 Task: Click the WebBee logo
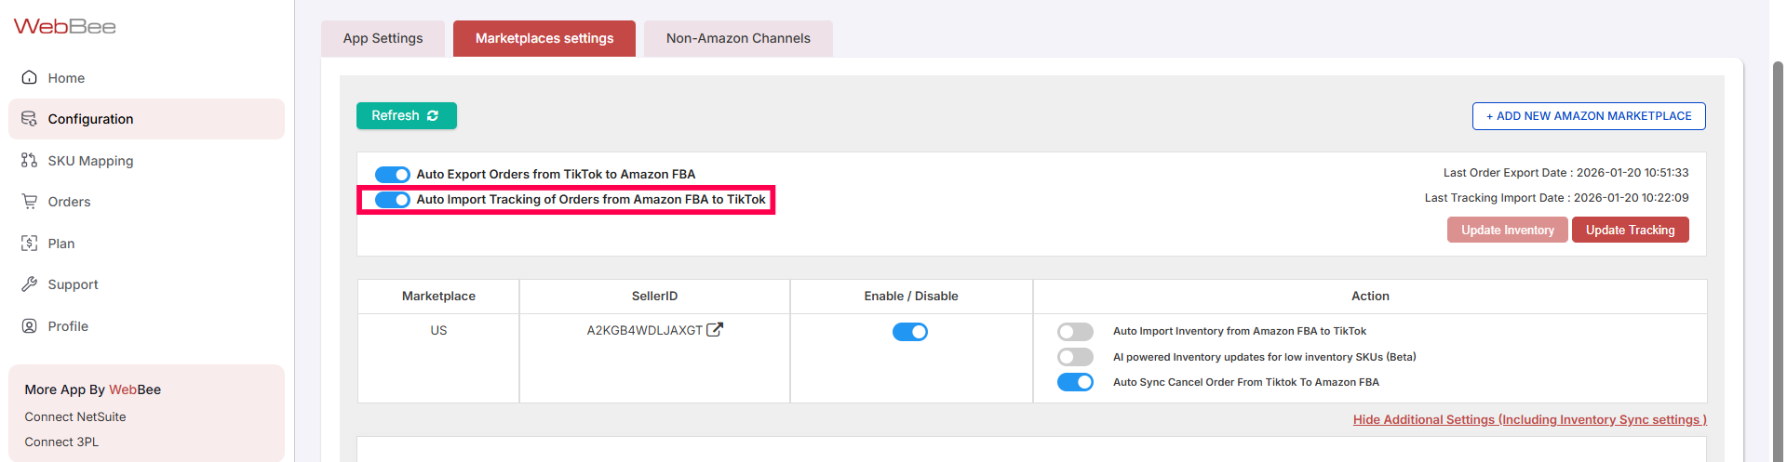pos(64,27)
